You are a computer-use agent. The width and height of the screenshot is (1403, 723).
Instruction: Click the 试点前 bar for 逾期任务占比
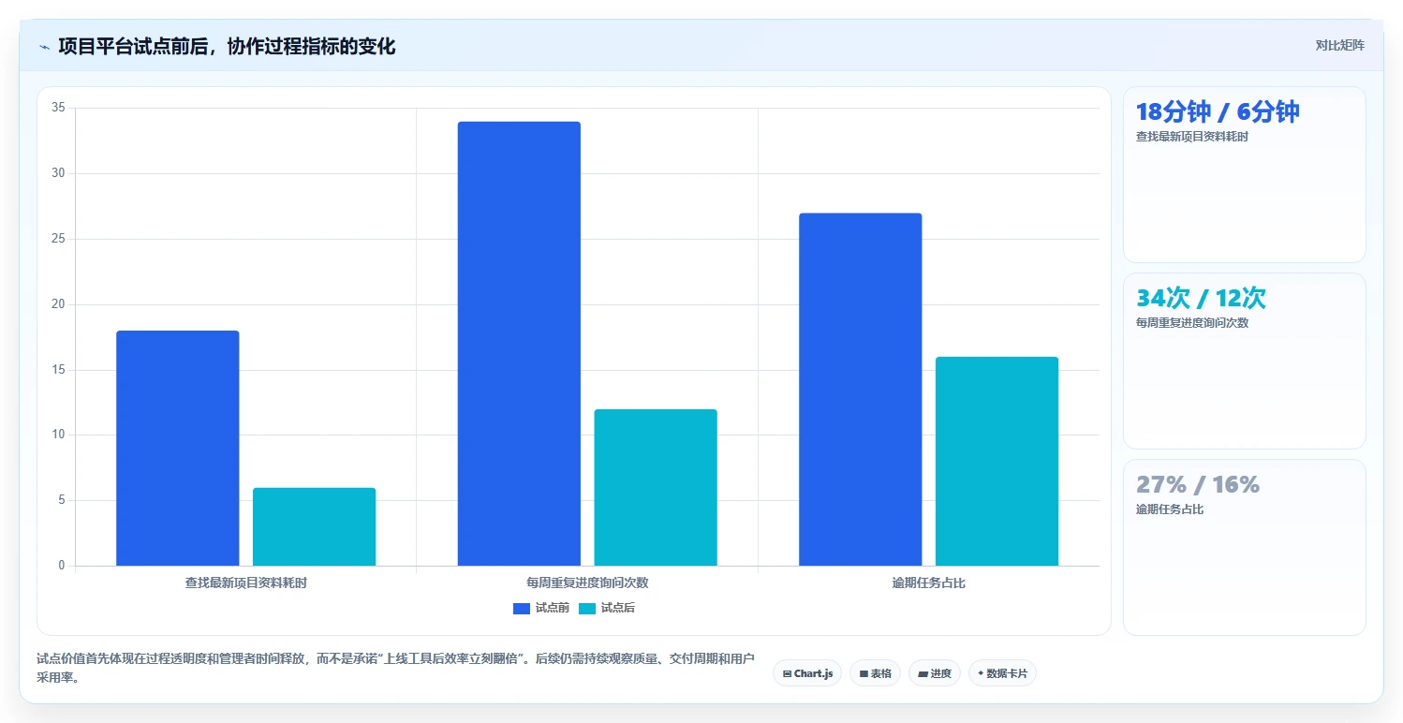pos(861,390)
